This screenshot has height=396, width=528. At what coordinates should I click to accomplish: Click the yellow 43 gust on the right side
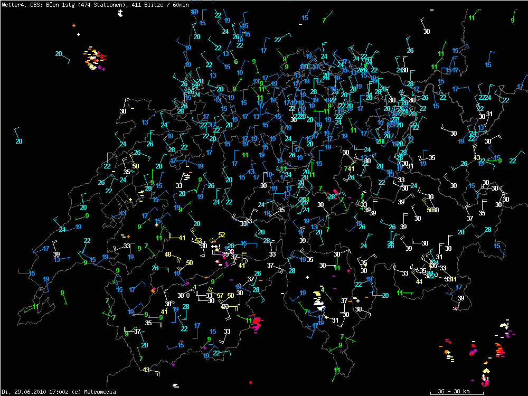[x=477, y=158]
